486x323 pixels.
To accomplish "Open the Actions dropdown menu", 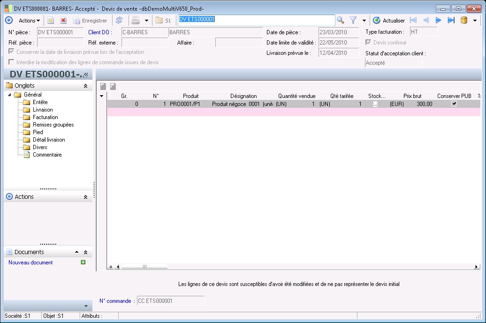I will tap(29, 20).
